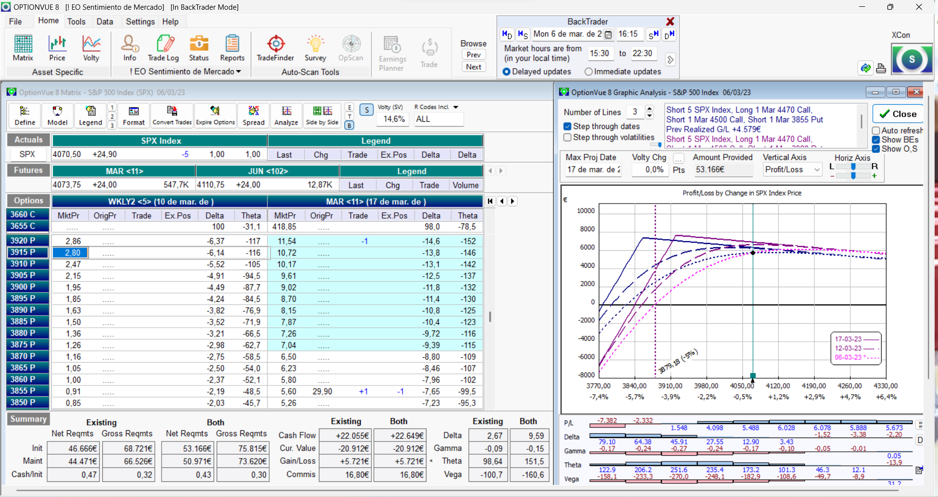Enable Auto refresh checkbox

(876, 130)
